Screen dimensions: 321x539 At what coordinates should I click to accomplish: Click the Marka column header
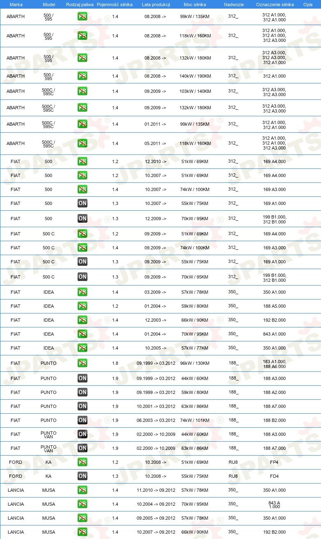pyautogui.click(x=16, y=5)
